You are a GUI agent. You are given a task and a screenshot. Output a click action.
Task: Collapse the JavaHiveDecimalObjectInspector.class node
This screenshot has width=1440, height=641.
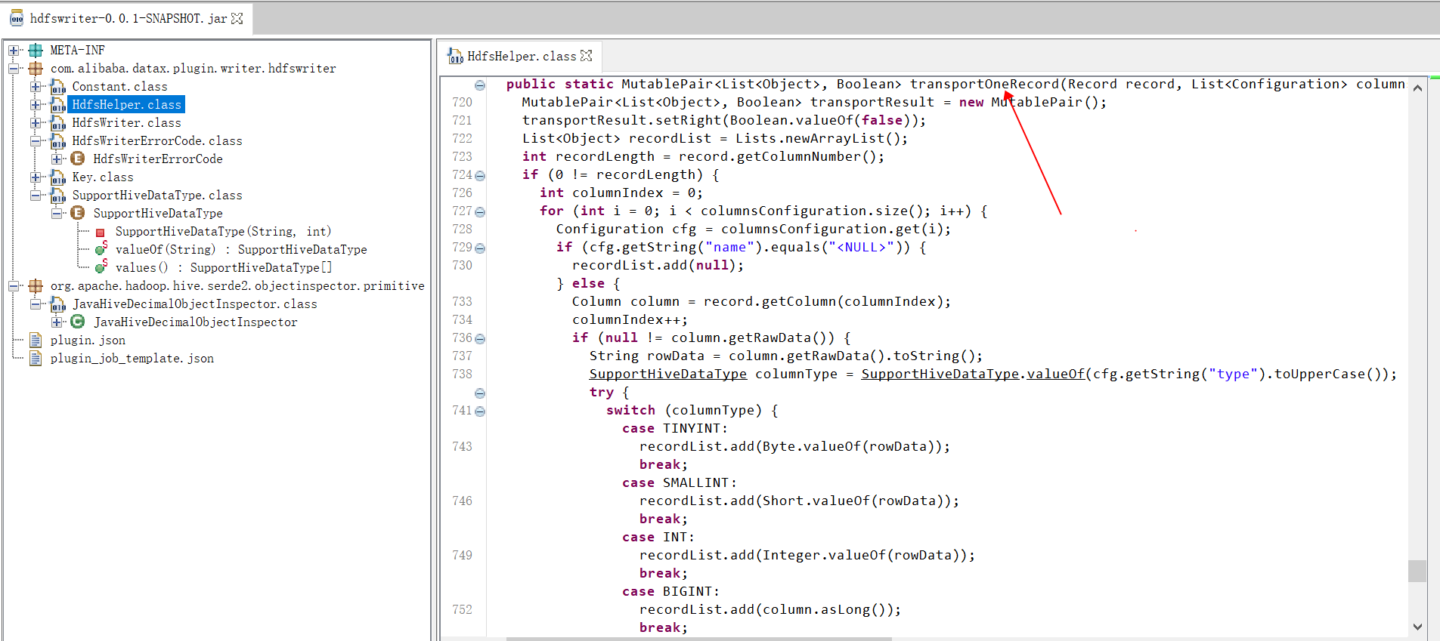[36, 304]
